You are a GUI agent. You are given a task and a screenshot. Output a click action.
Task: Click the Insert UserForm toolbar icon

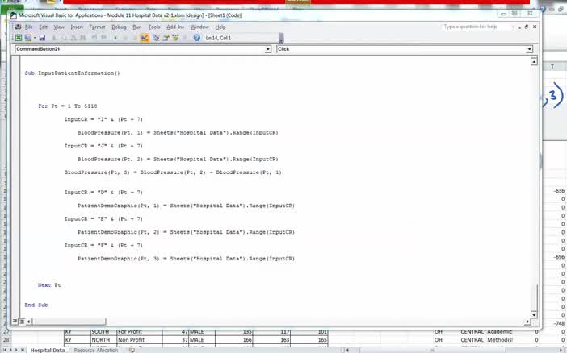(x=27, y=38)
